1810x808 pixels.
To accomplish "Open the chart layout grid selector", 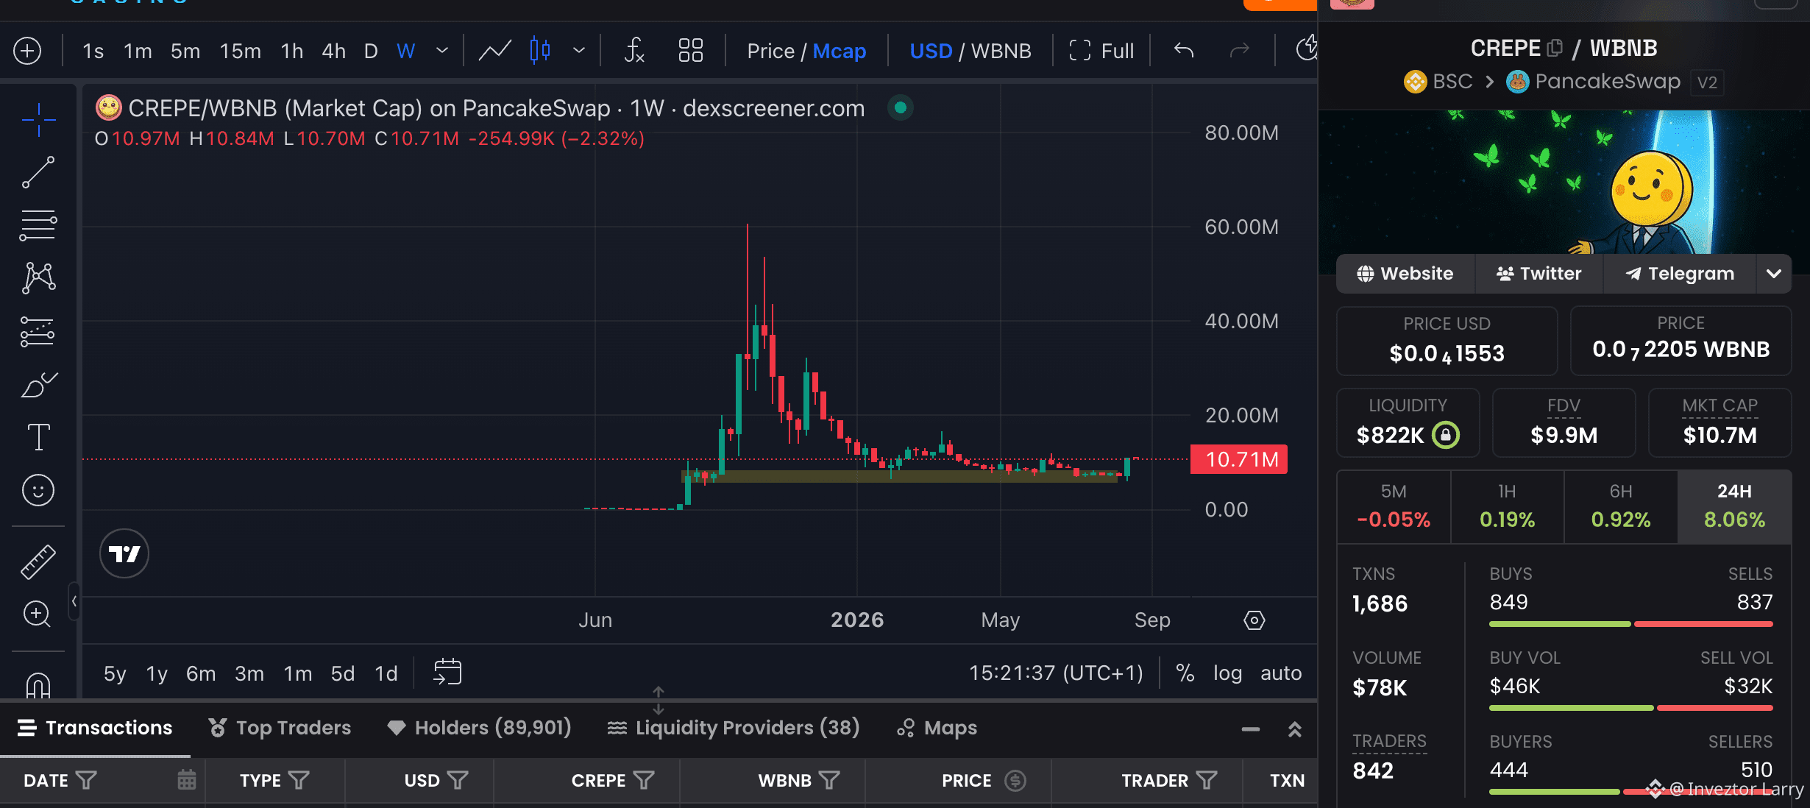I will [691, 51].
